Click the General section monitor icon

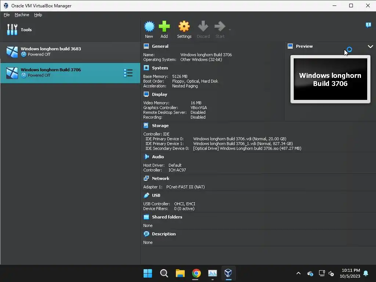[x=146, y=46]
